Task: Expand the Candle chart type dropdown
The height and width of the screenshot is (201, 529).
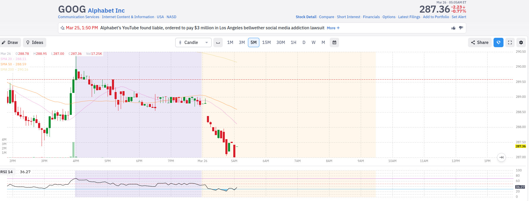Action: tap(193, 42)
